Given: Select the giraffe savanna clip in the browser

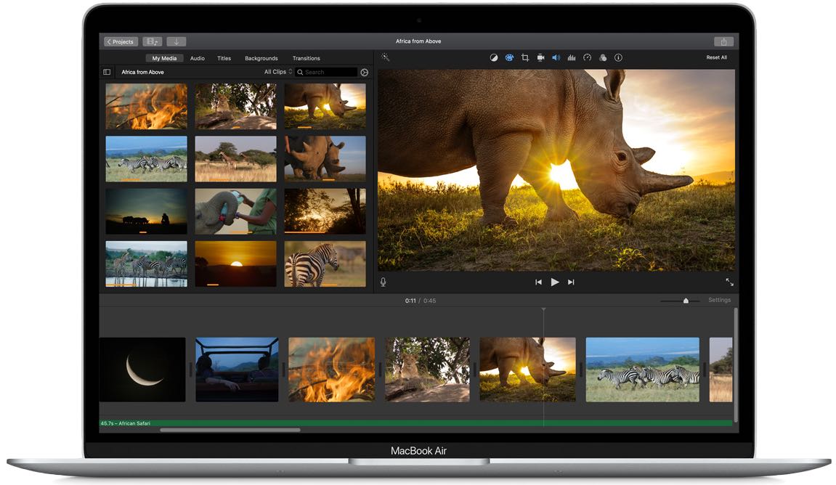Looking at the screenshot, I should [x=235, y=159].
